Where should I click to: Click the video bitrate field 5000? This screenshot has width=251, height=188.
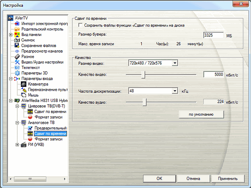click(213, 74)
